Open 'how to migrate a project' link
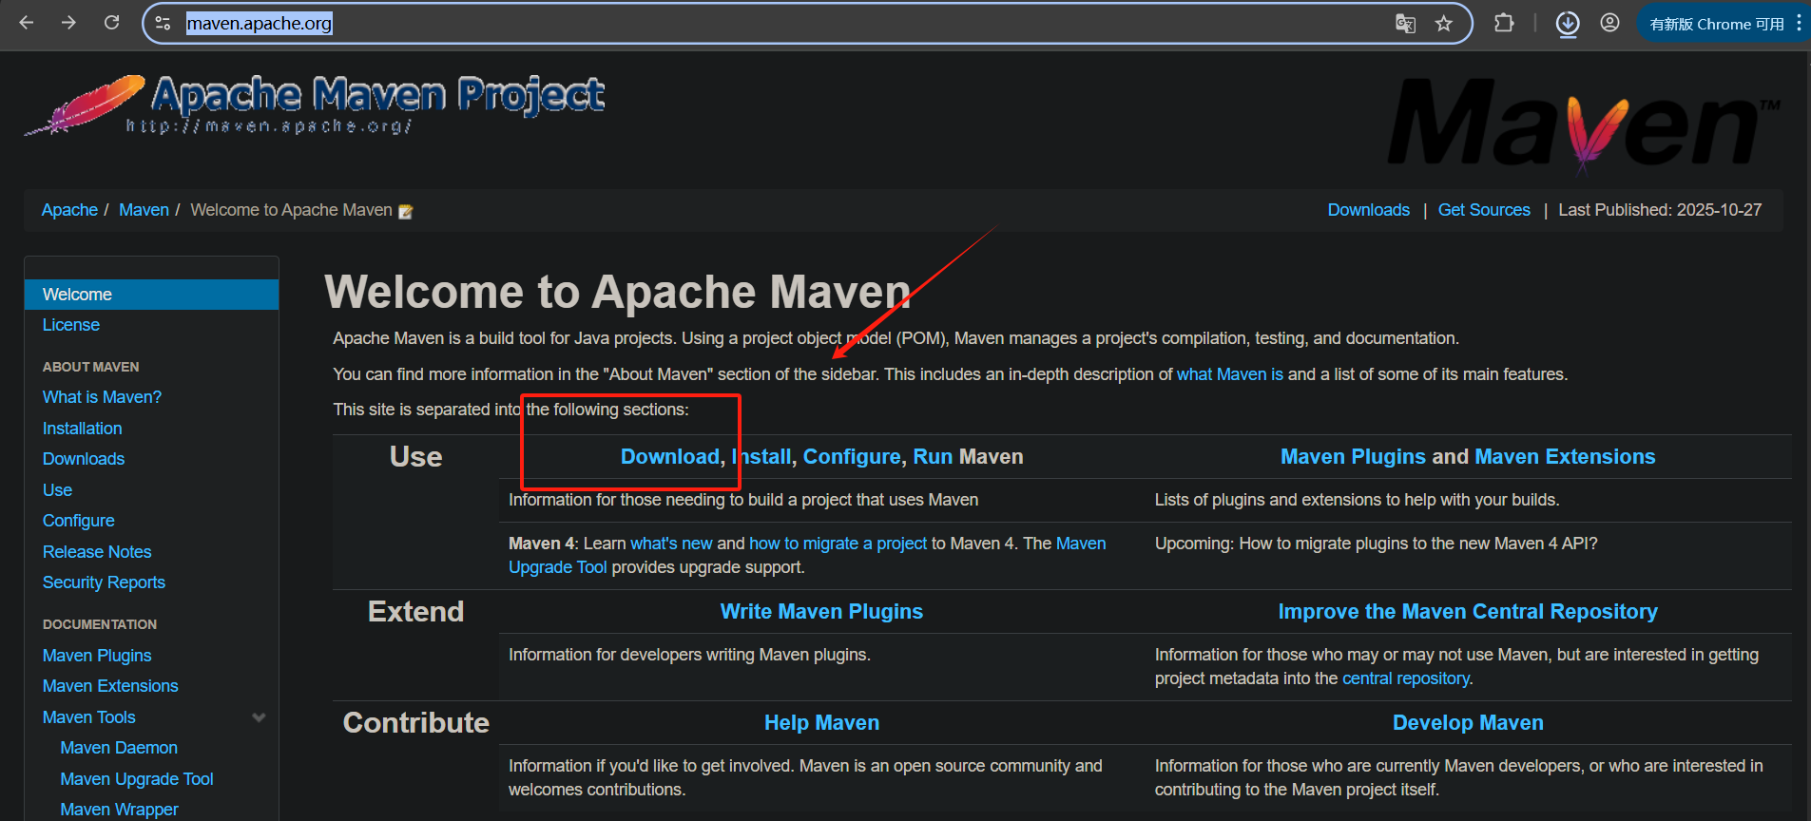Image resolution: width=1811 pixels, height=821 pixels. tap(838, 544)
